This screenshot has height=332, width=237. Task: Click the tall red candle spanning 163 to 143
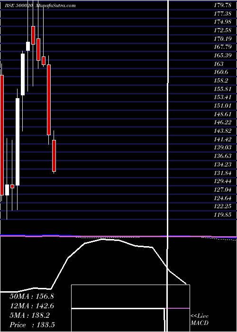point(49,100)
